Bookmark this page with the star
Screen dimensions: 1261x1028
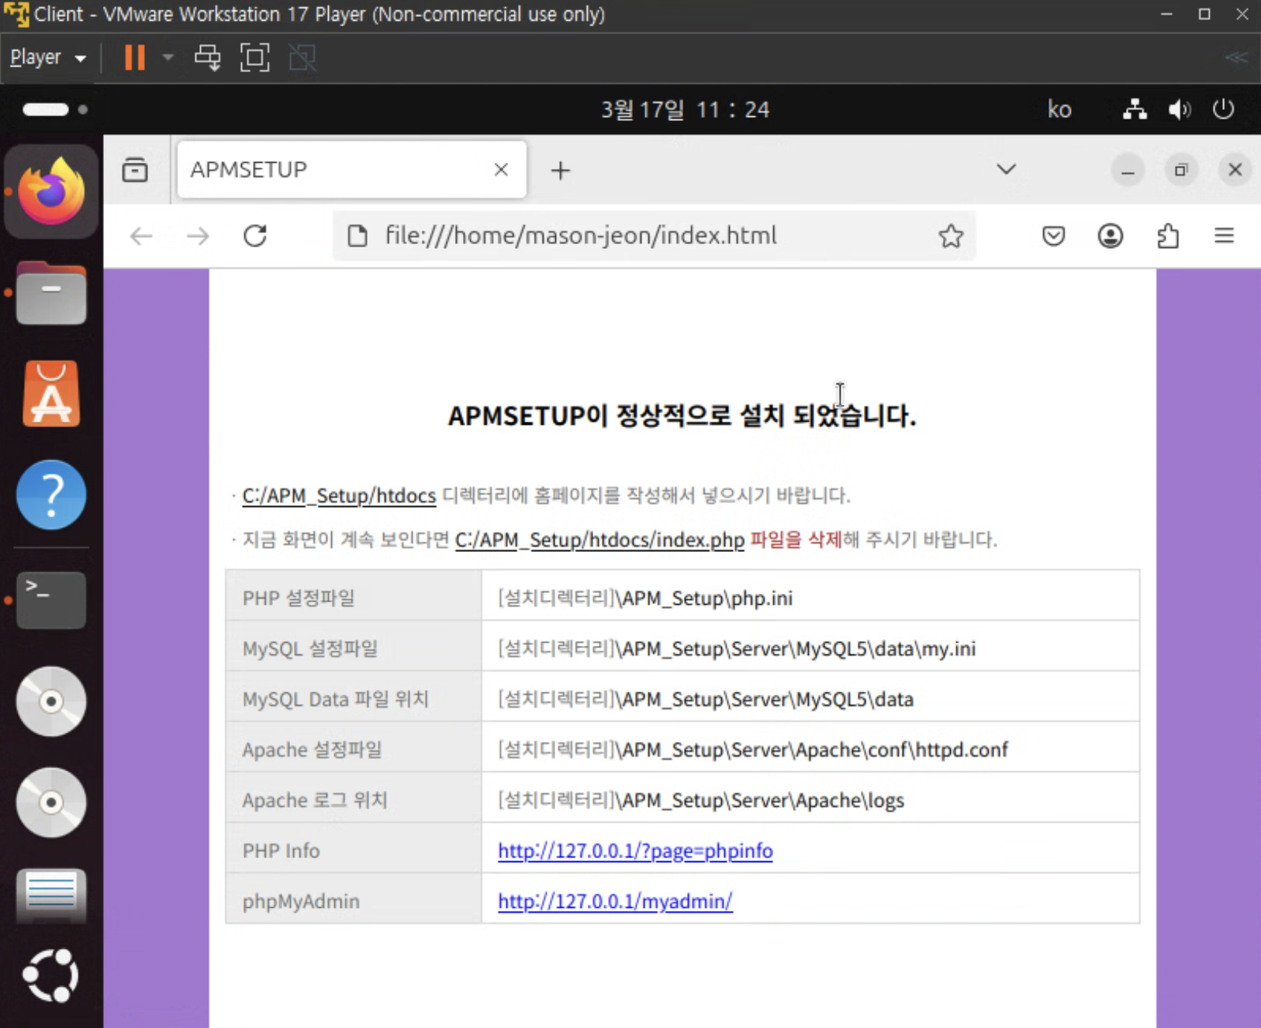pyautogui.click(x=951, y=236)
